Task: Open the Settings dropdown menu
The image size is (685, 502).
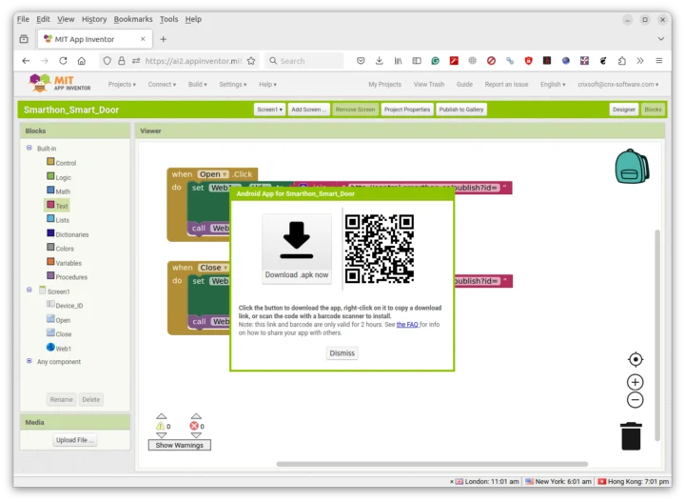Action: [x=233, y=85]
